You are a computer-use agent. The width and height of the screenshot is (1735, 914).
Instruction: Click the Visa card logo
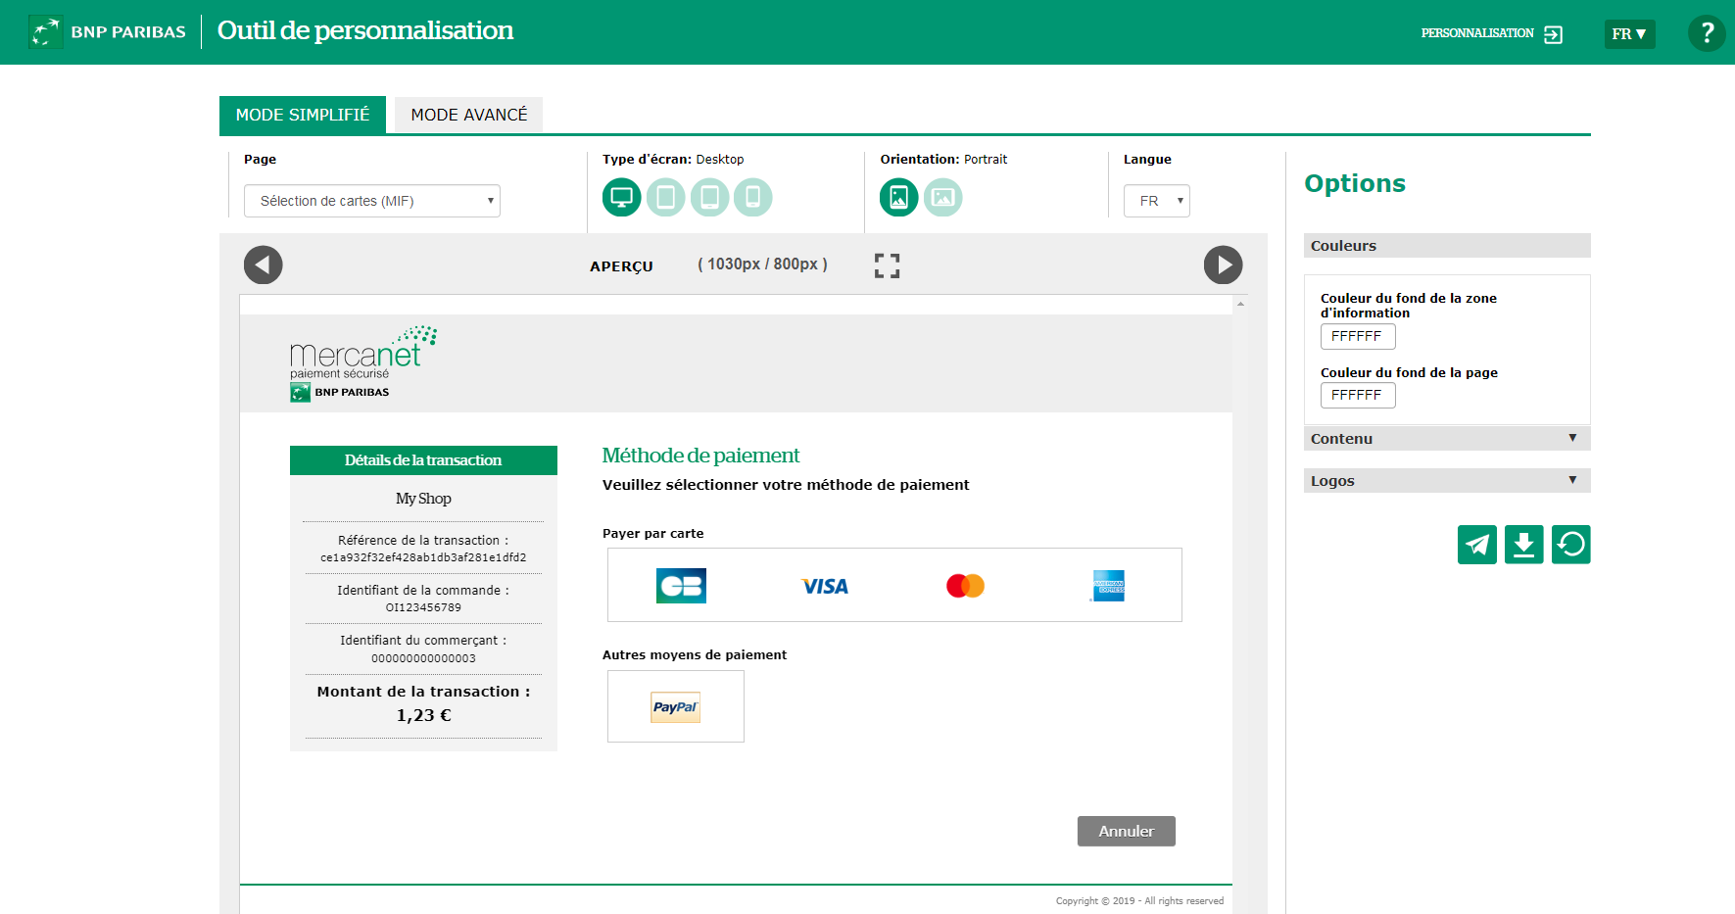[825, 586]
